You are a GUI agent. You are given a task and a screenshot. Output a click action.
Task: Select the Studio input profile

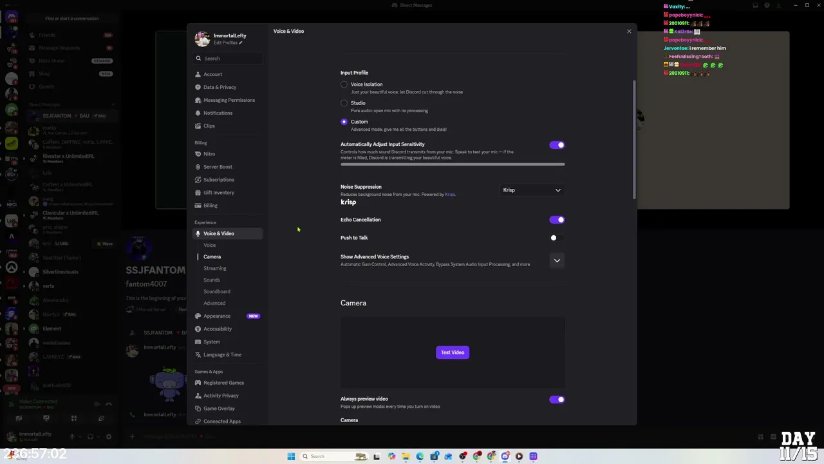tap(344, 103)
